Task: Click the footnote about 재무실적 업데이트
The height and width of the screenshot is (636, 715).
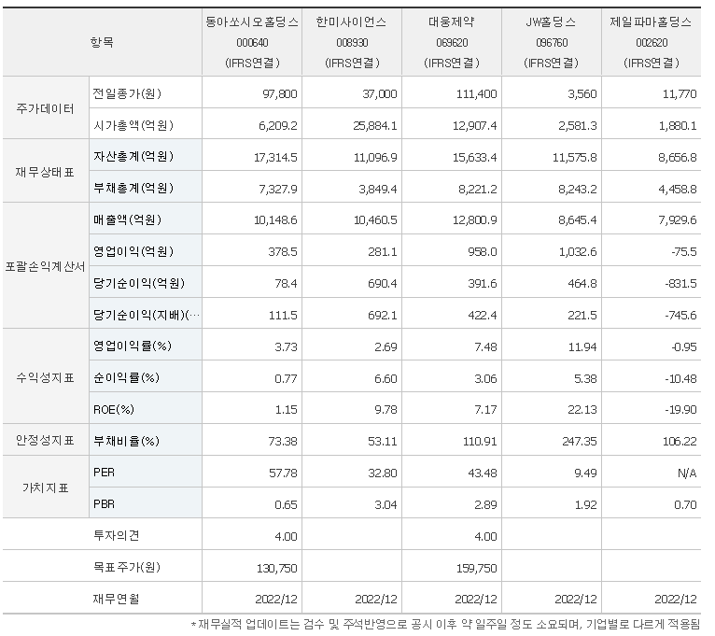Action: pos(445,624)
